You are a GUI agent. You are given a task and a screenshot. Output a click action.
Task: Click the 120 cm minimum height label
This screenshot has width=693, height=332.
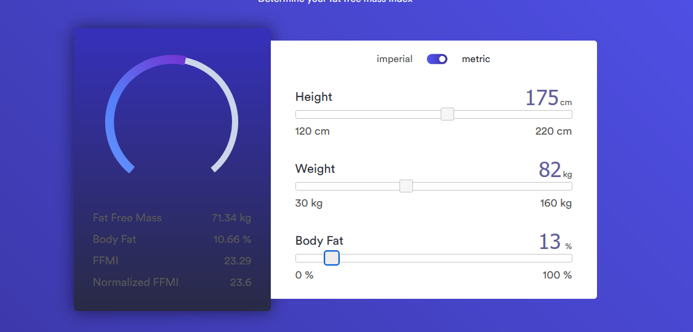click(313, 131)
